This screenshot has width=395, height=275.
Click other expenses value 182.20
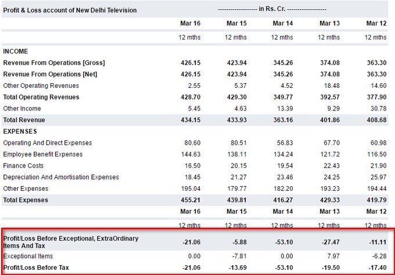[283, 189]
